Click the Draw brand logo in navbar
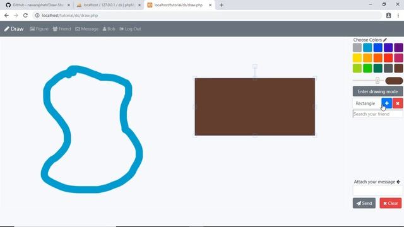The image size is (404, 227). pyautogui.click(x=14, y=29)
